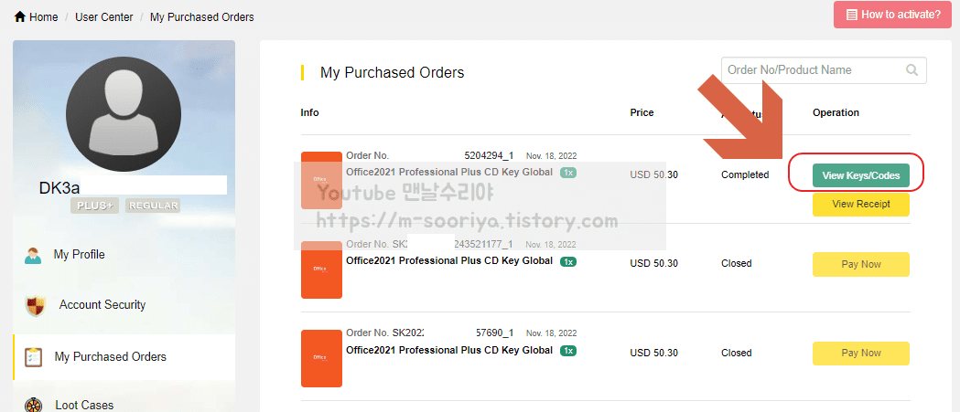
Task: Click the third order's Office product thumbnail
Action: (x=321, y=358)
